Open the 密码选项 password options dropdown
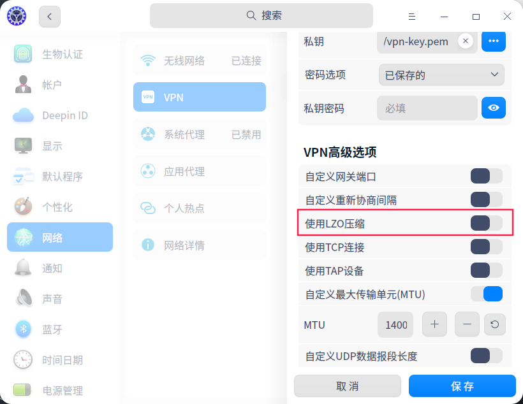 441,75
